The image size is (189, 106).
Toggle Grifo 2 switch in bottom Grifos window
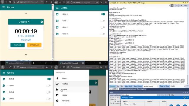[x=48, y=92]
